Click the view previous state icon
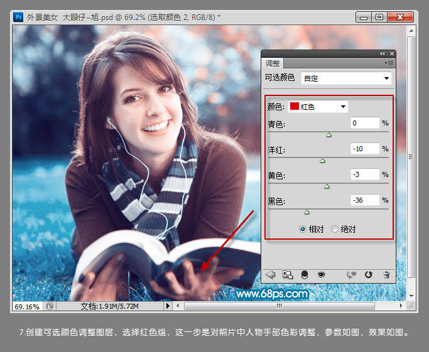 pyautogui.click(x=351, y=275)
